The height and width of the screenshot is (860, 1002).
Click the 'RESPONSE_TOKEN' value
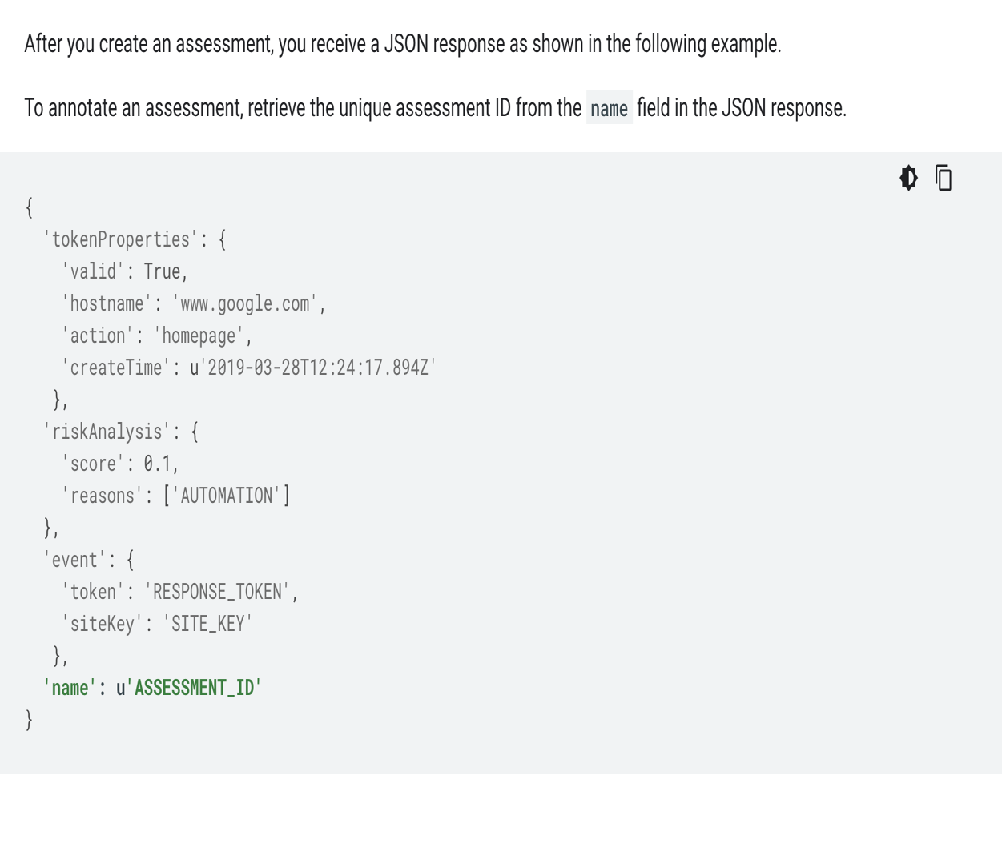tap(217, 592)
